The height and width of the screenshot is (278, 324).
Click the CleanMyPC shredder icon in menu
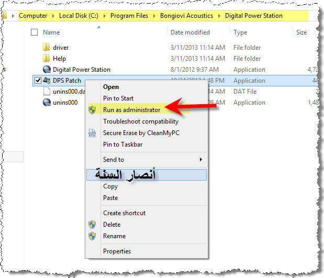92,132
